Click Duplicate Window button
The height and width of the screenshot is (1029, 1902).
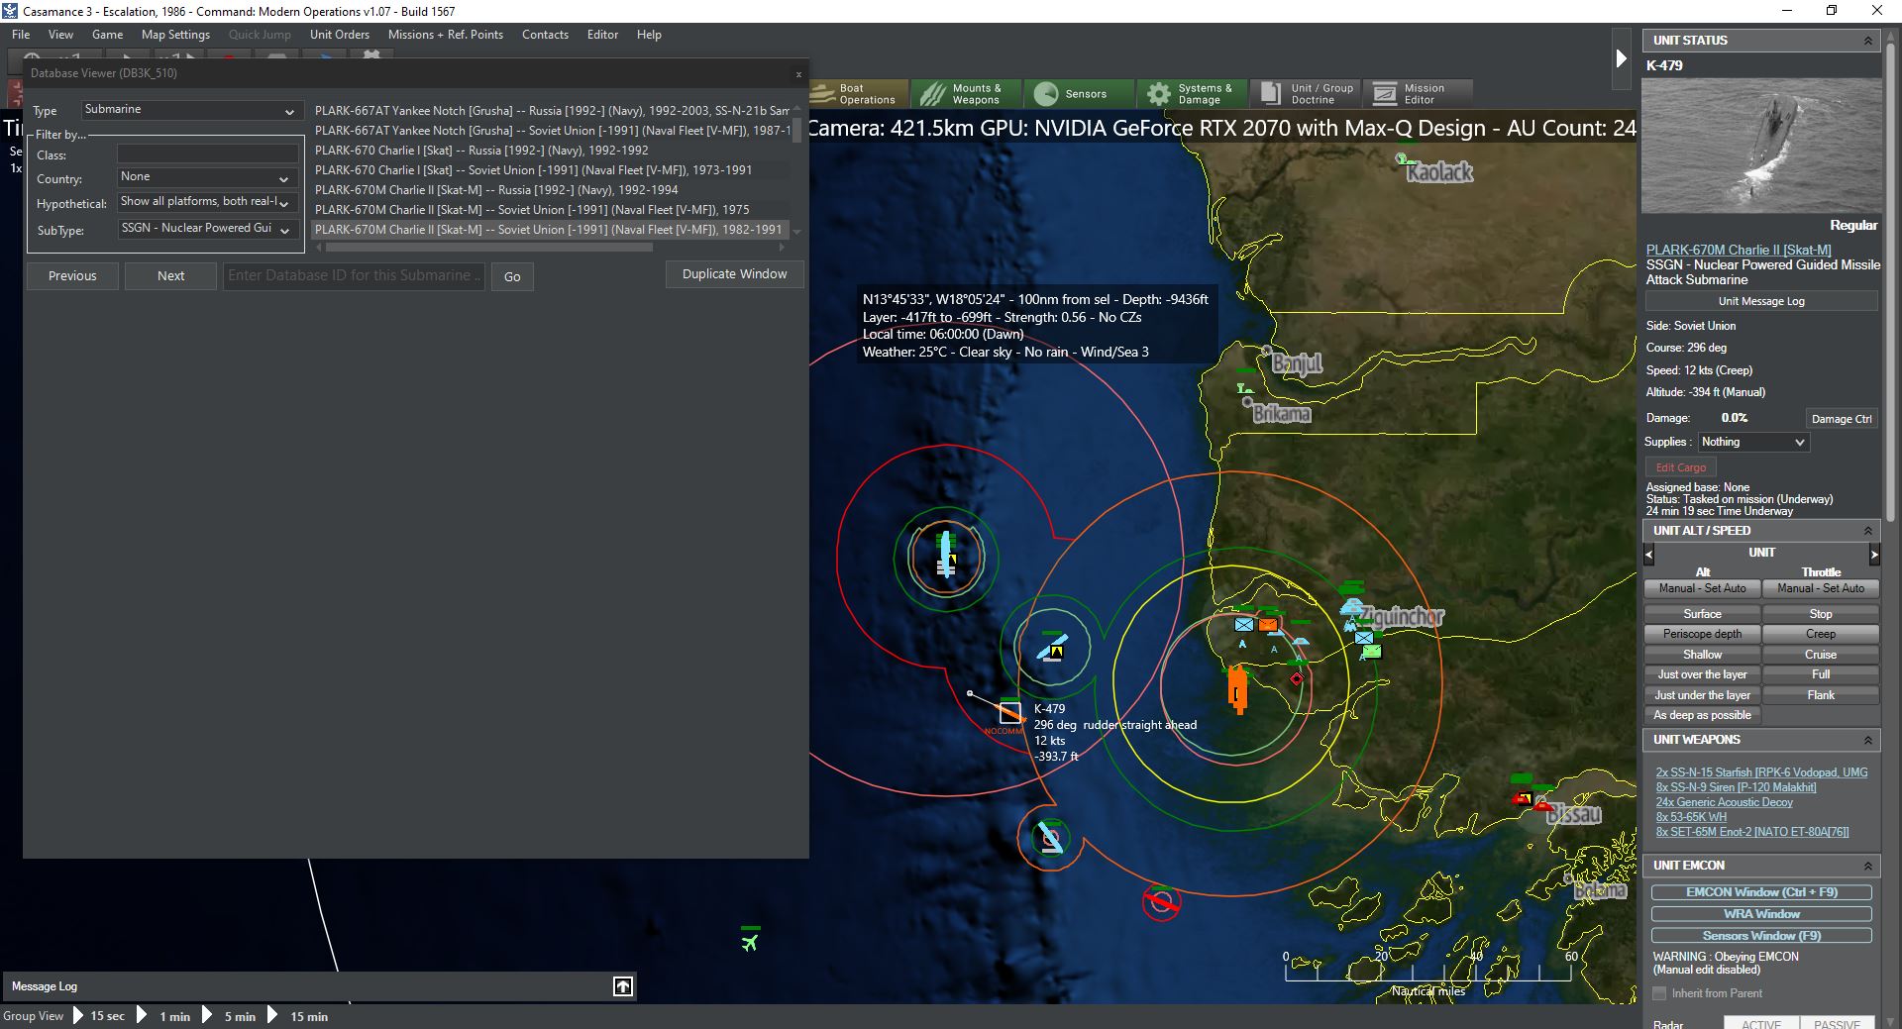coord(734,274)
